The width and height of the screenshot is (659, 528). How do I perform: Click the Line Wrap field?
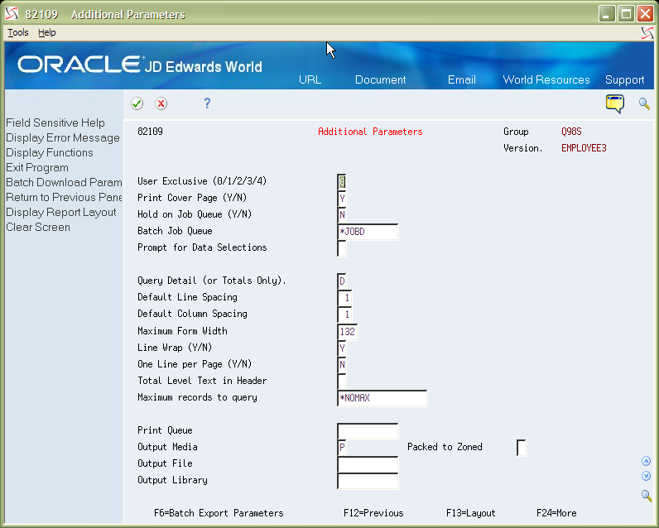point(342,348)
